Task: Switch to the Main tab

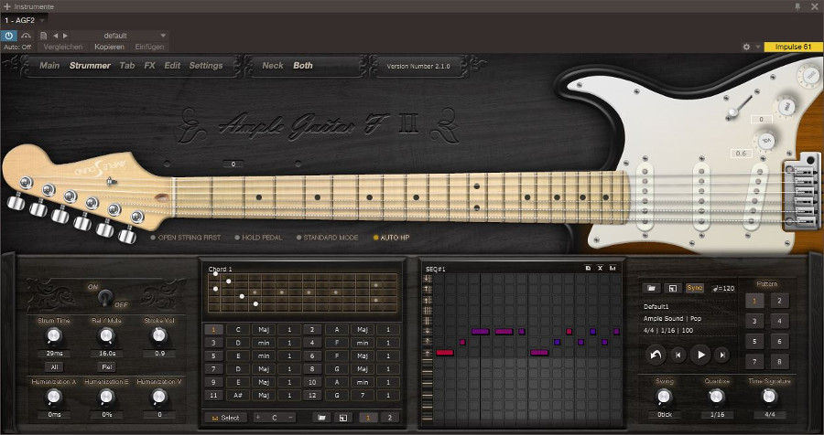Action: [x=49, y=66]
